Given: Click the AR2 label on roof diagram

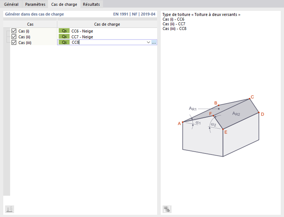Looking at the screenshot, I should click(236, 114).
